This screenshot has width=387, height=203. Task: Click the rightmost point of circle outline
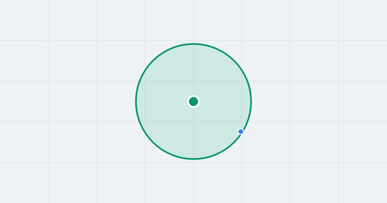251,101
